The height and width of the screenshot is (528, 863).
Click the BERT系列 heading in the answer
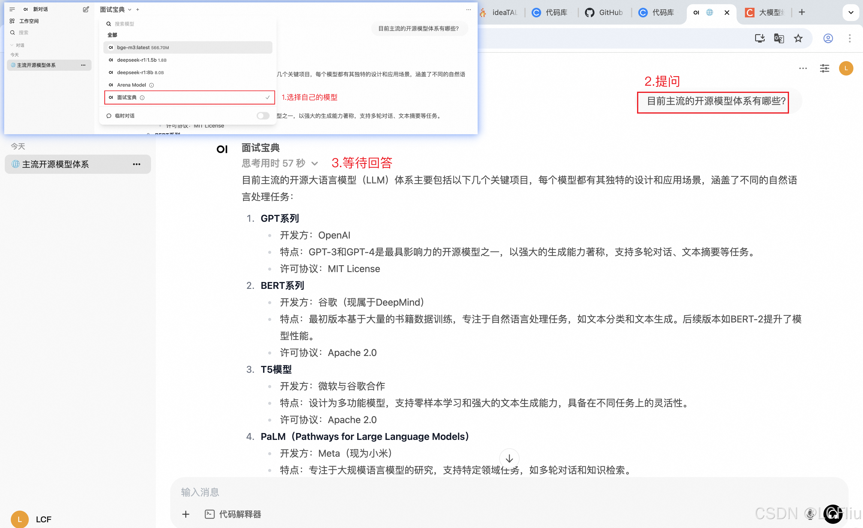[282, 286]
